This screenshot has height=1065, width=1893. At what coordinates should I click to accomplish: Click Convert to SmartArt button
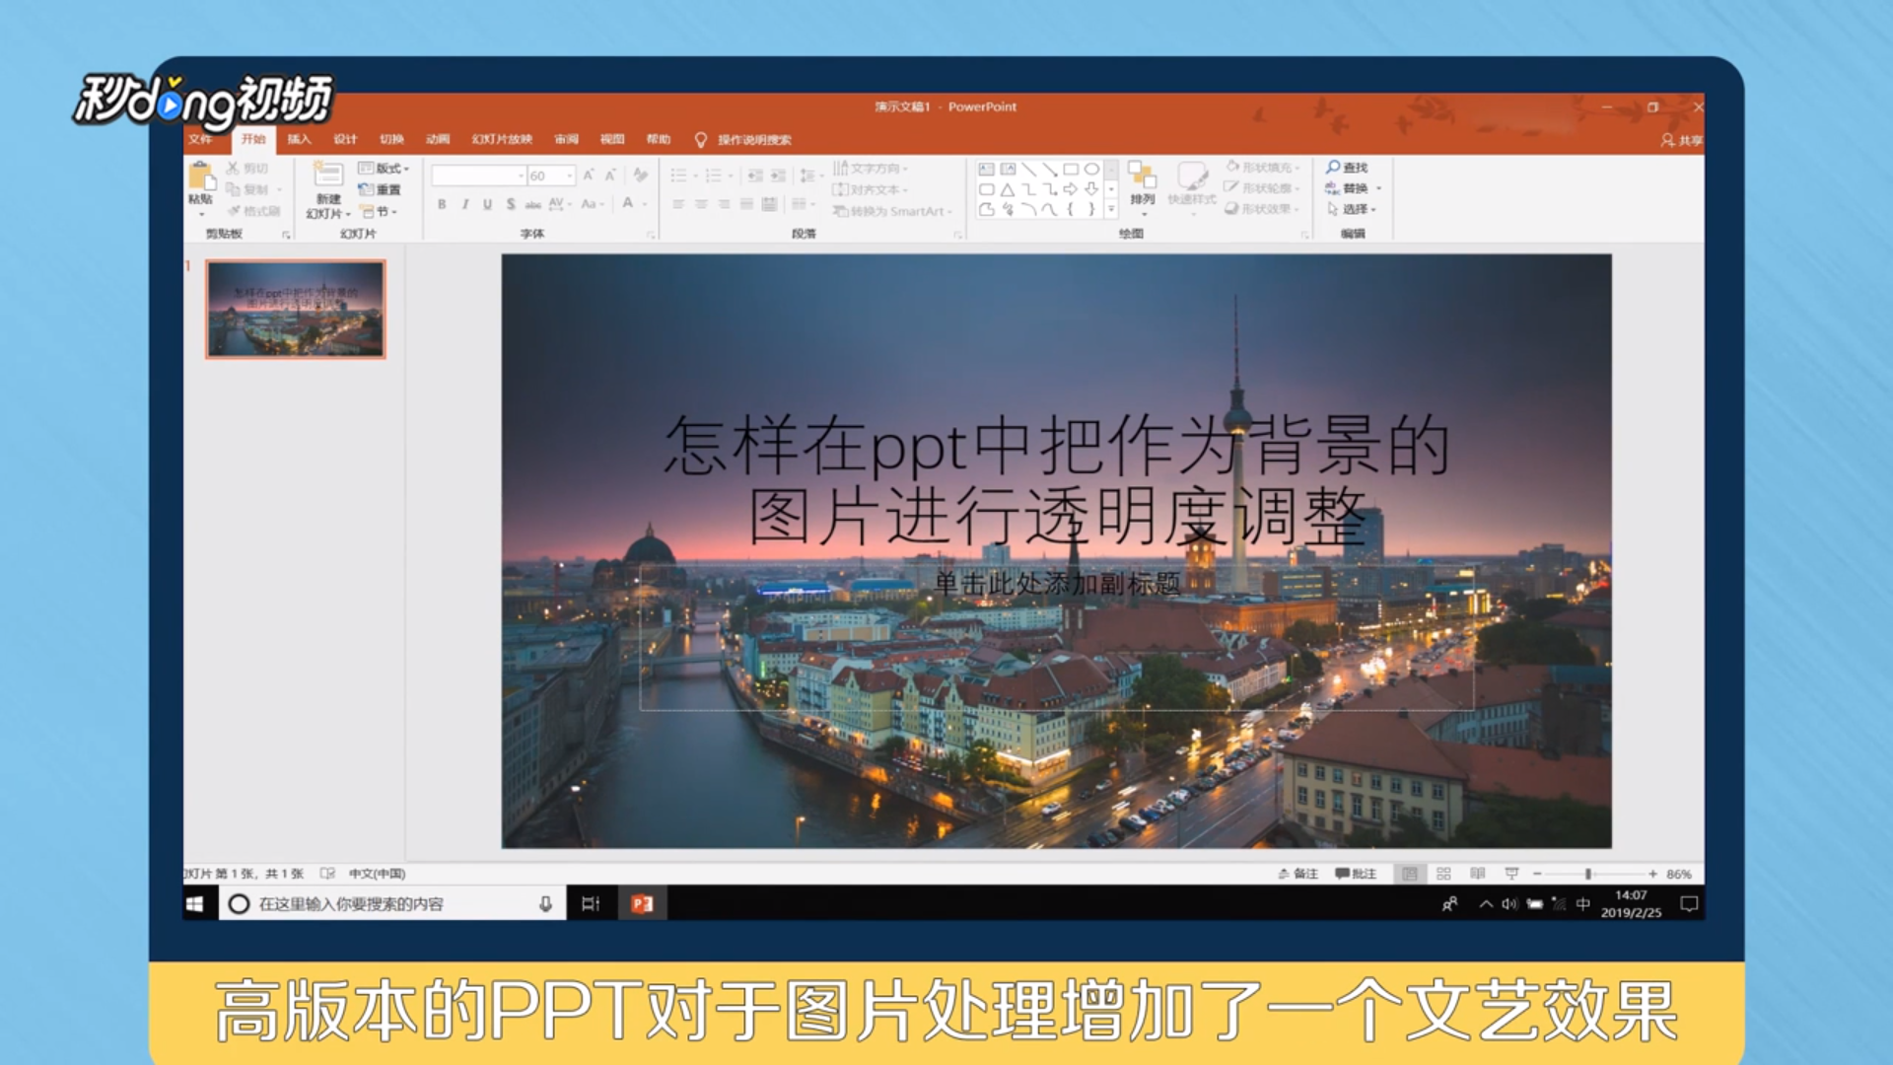point(893,211)
